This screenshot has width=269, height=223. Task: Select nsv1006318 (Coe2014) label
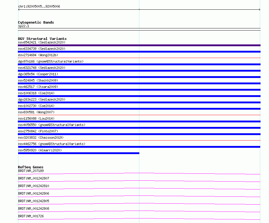36,93
